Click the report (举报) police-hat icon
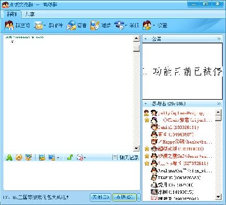 119,25
